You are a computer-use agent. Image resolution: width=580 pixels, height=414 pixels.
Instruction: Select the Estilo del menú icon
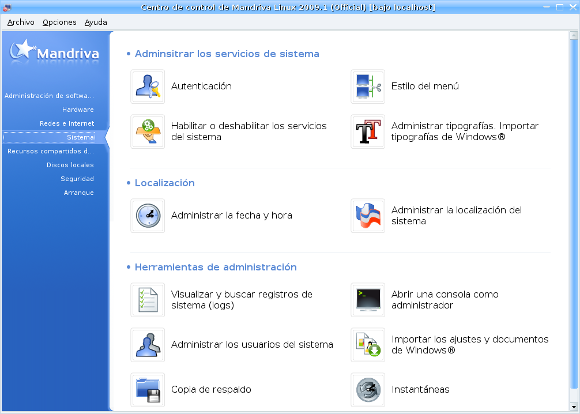(x=368, y=86)
